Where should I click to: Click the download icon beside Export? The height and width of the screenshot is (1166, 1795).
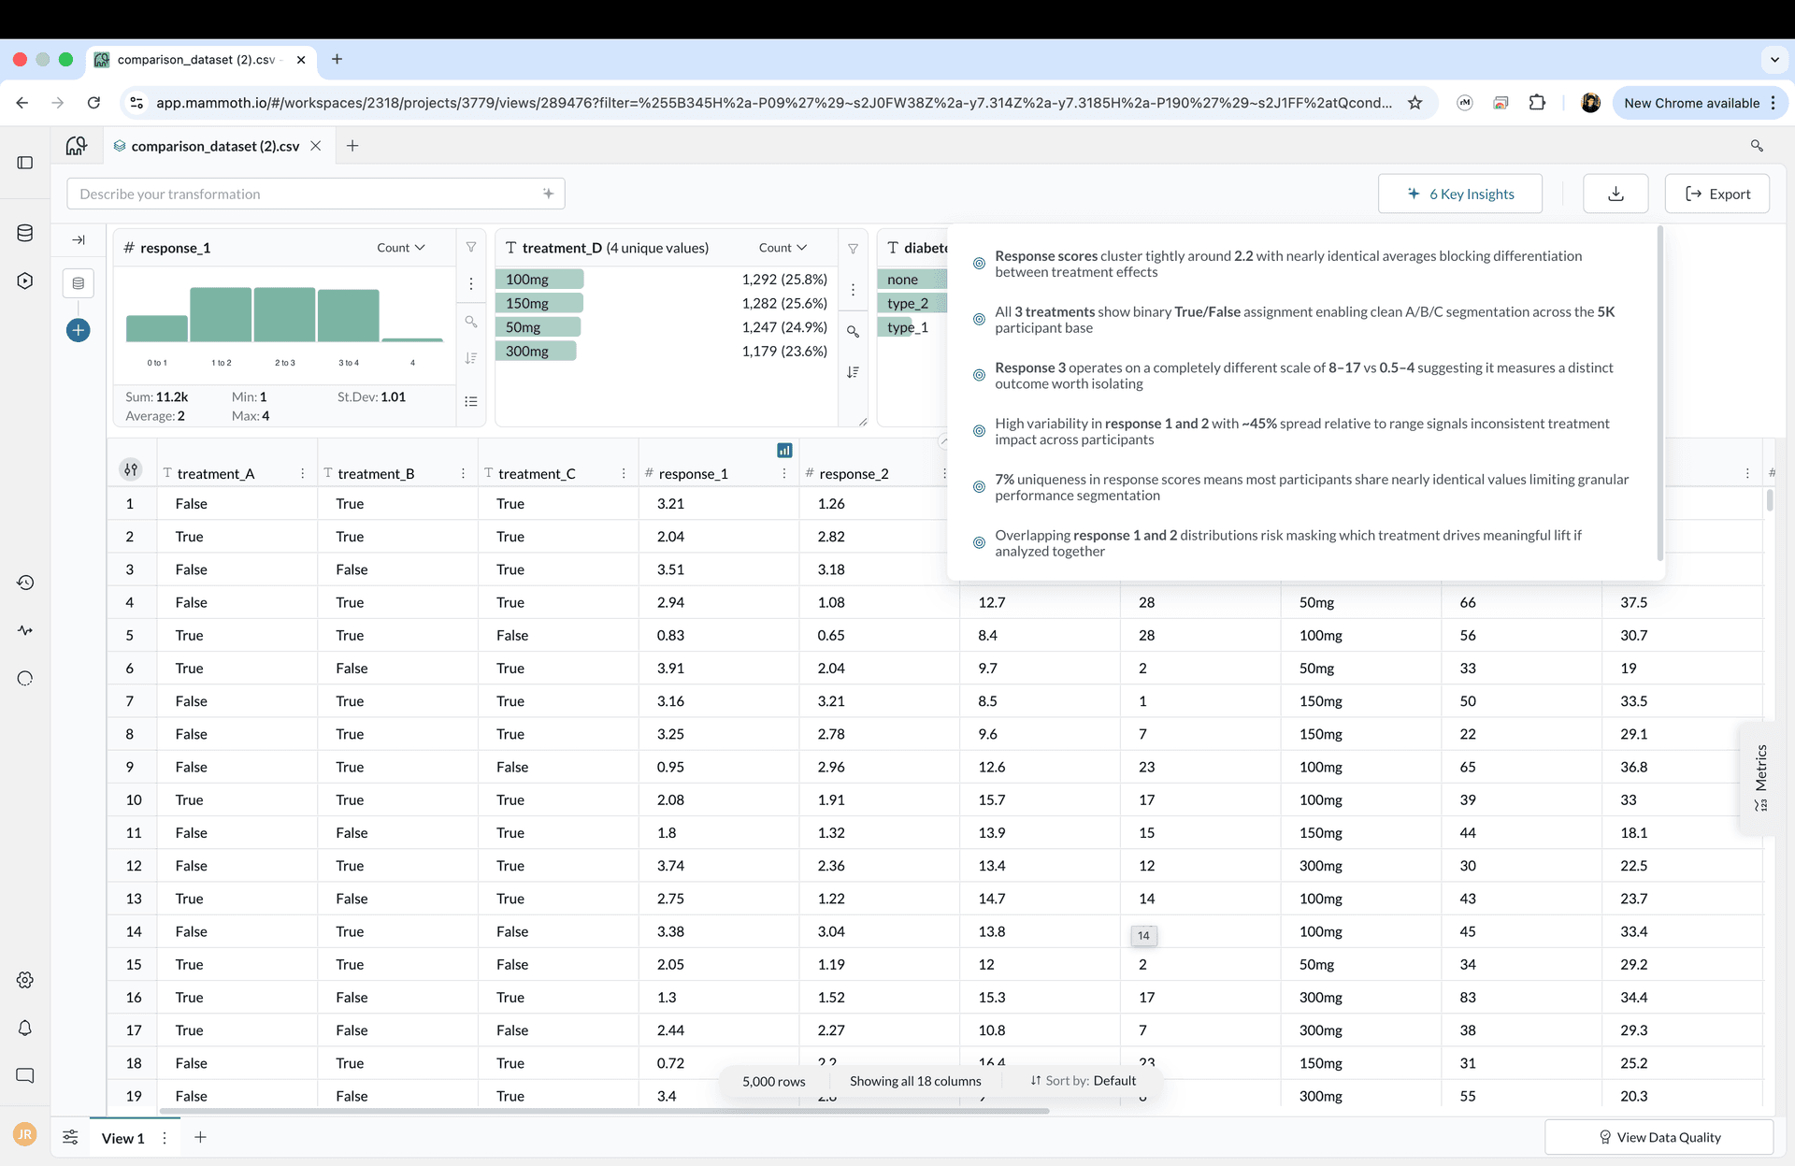[1615, 194]
